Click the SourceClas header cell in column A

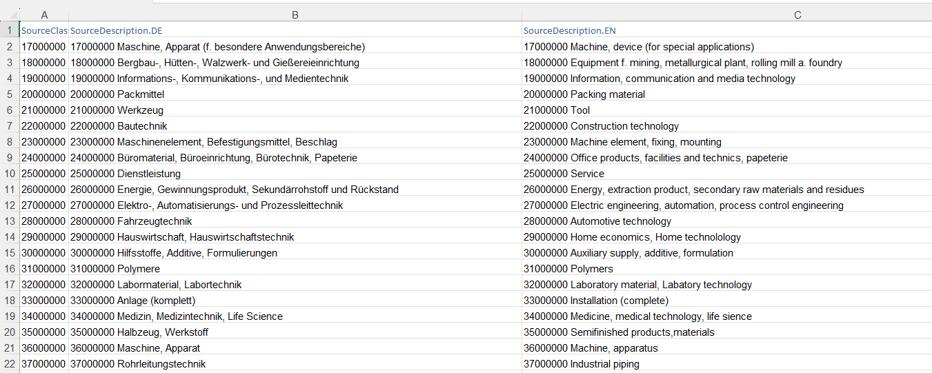(44, 30)
